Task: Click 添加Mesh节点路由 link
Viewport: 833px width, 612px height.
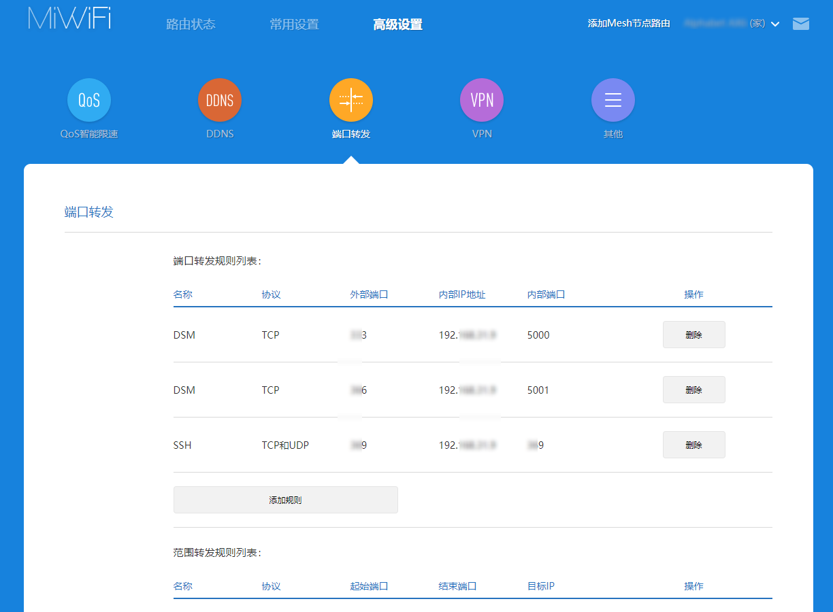Action: [629, 23]
